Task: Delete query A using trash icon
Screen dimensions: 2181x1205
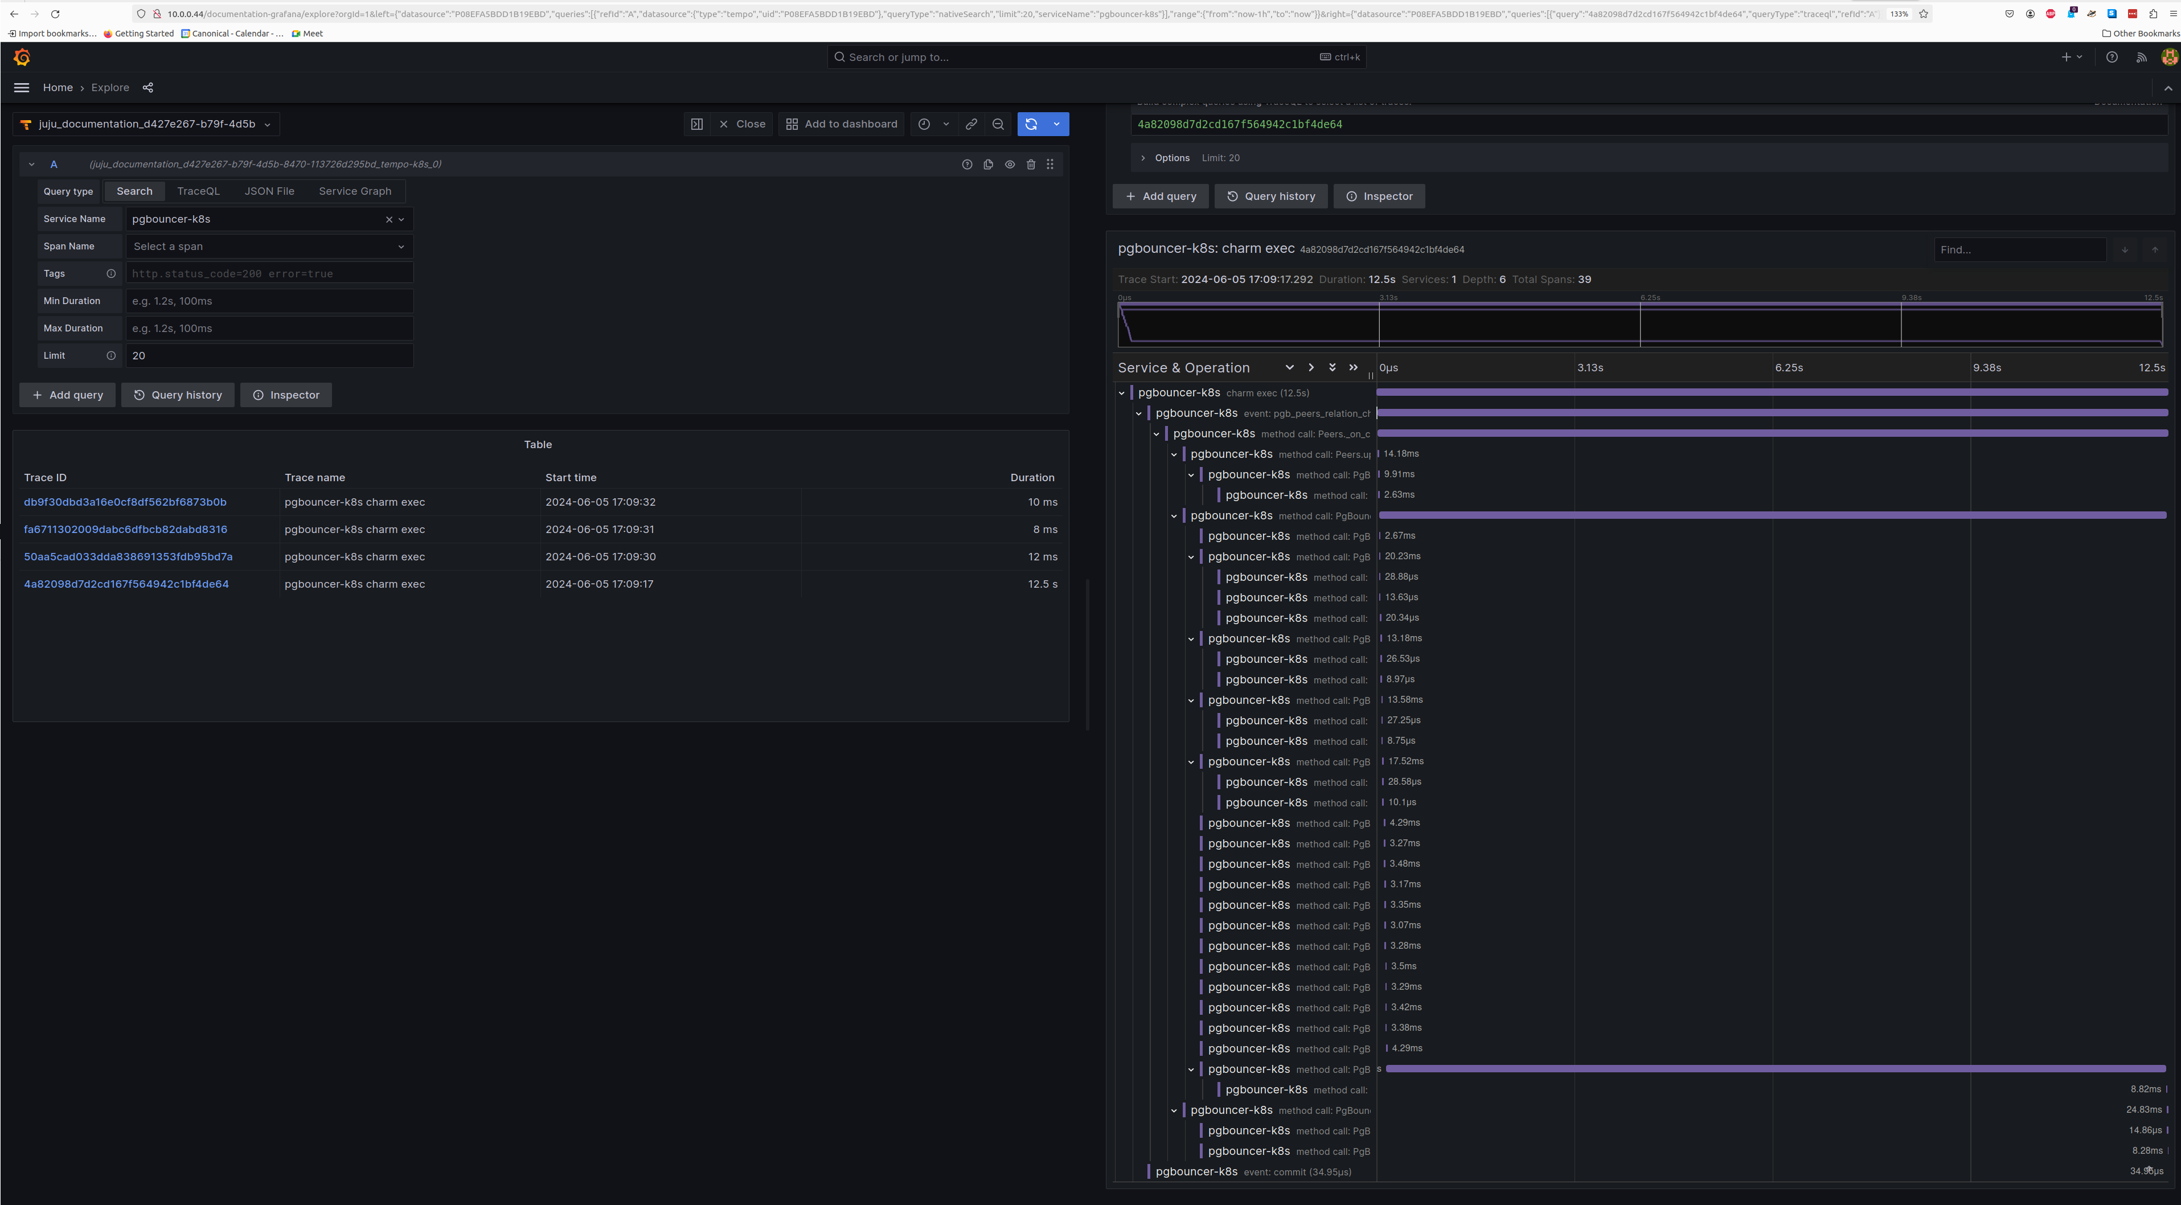Action: pos(1030,164)
